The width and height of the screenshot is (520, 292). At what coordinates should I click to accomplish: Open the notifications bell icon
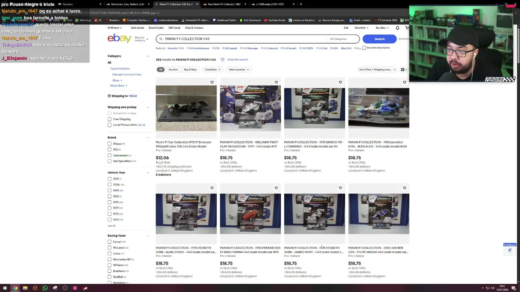point(397,28)
